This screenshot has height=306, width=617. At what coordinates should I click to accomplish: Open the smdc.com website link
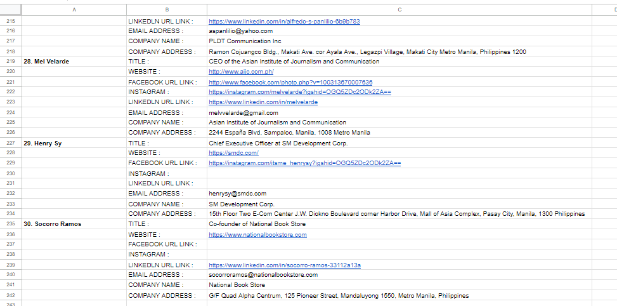tap(233, 153)
